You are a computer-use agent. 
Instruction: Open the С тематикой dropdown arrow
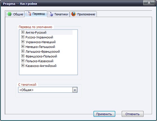pyautogui.click(x=75, y=90)
